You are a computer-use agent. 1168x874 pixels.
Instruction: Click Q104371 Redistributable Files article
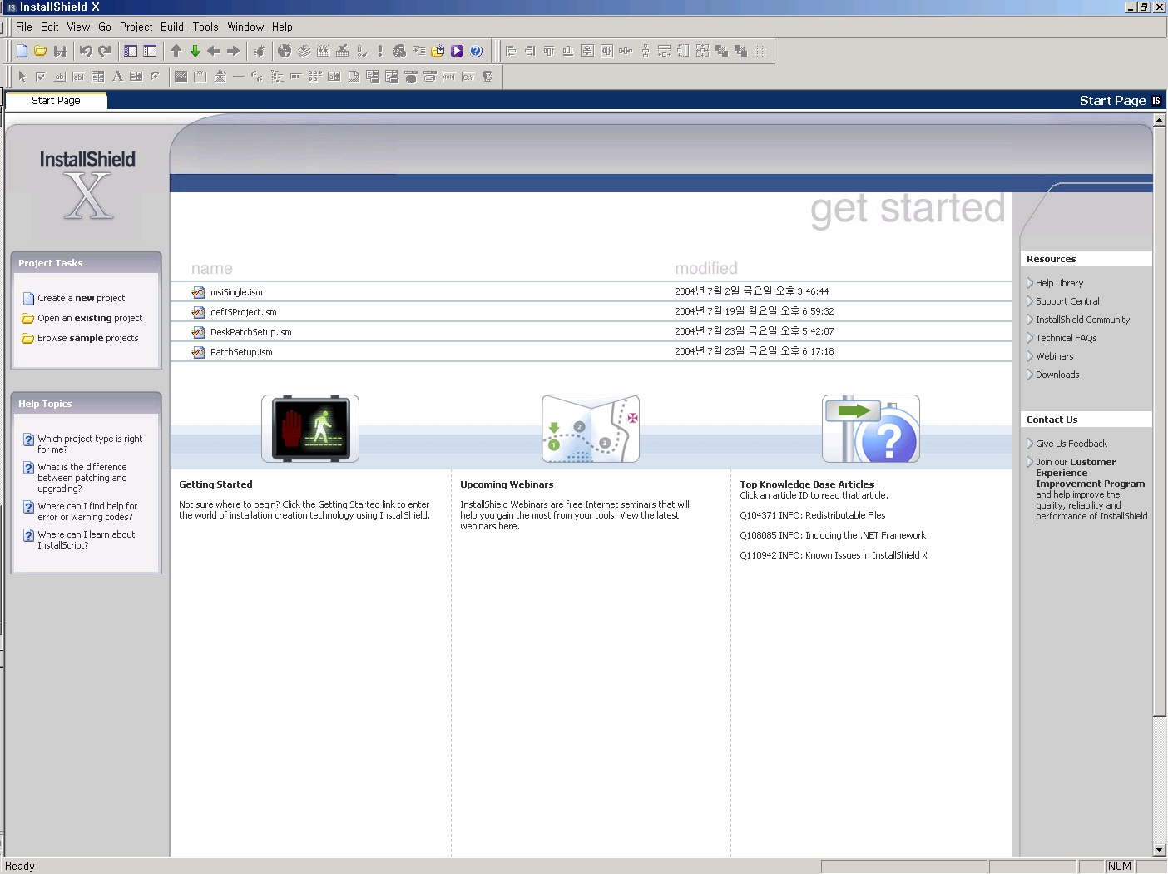click(x=813, y=515)
